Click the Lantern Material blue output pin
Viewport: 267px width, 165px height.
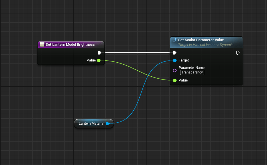[107, 124]
